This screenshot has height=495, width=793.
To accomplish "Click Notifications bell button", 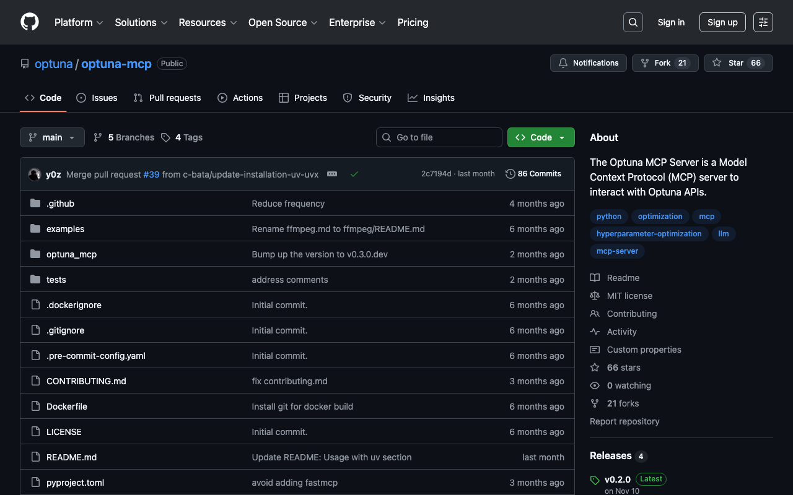I will point(588,63).
